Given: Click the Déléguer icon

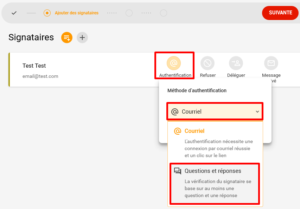Looking at the screenshot, I should click(236, 63).
